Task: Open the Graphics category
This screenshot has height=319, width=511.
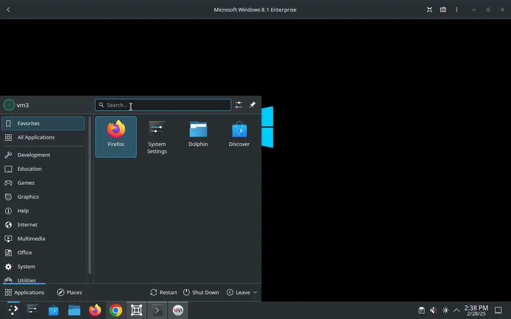Action: [43, 197]
